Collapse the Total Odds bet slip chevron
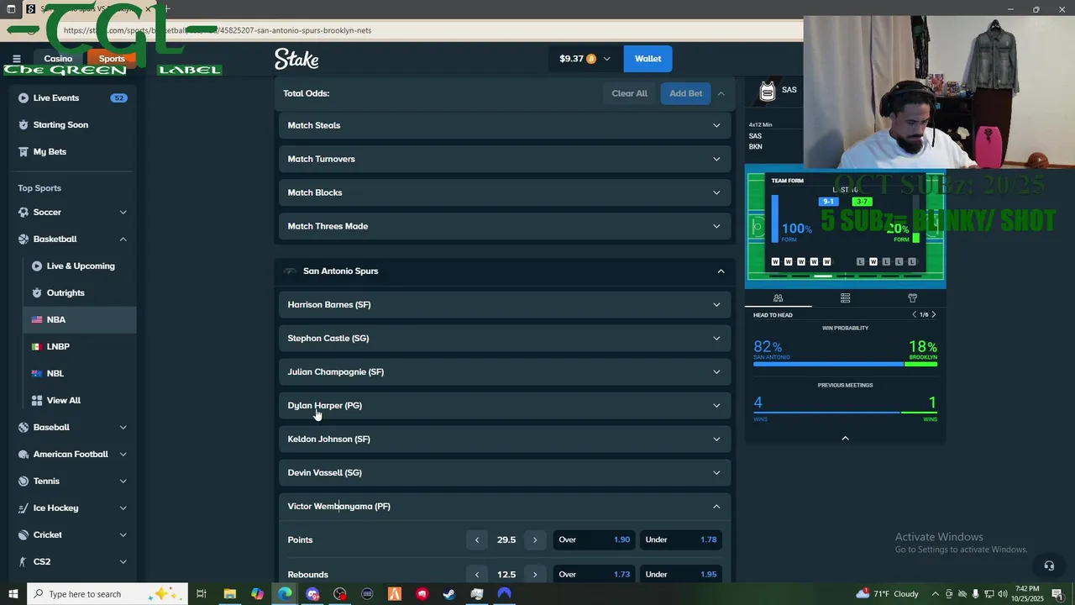The height and width of the screenshot is (605, 1075). pyautogui.click(x=721, y=93)
